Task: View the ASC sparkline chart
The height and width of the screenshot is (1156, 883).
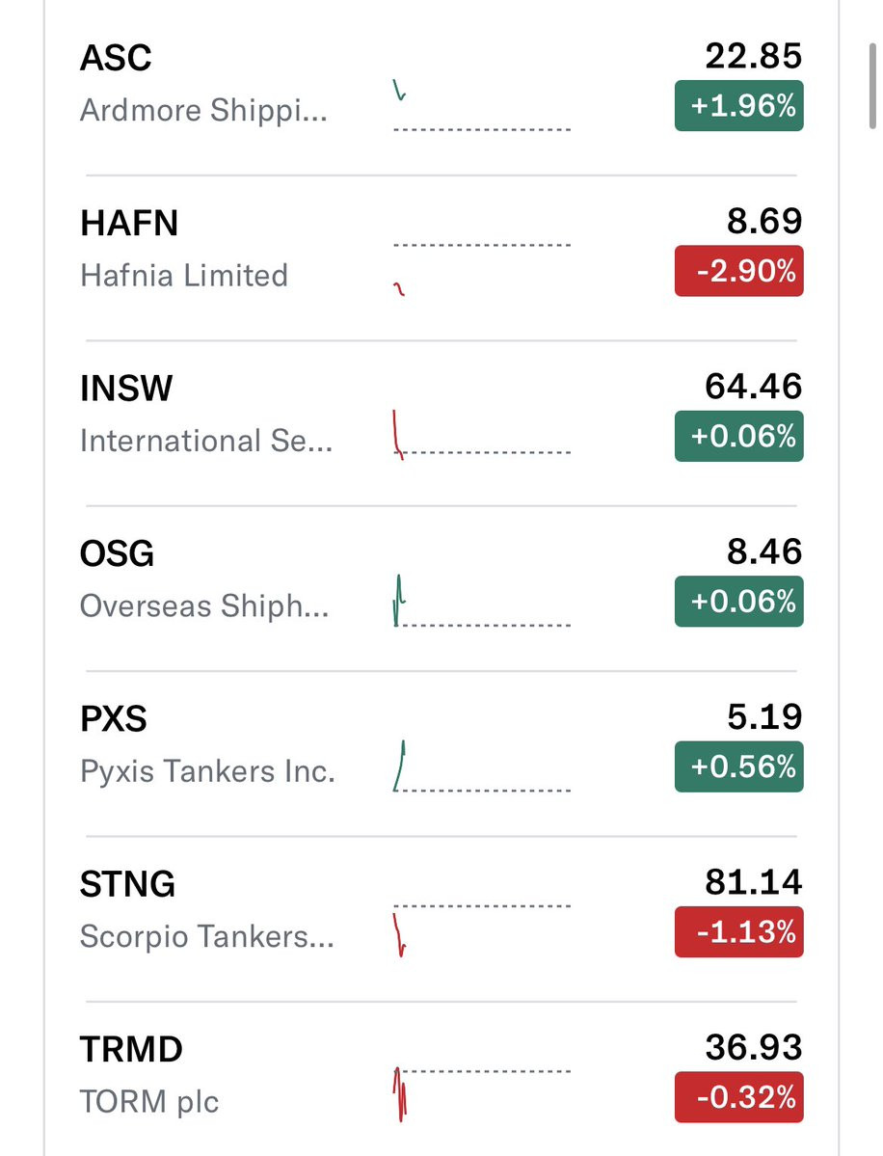Action: point(482,106)
